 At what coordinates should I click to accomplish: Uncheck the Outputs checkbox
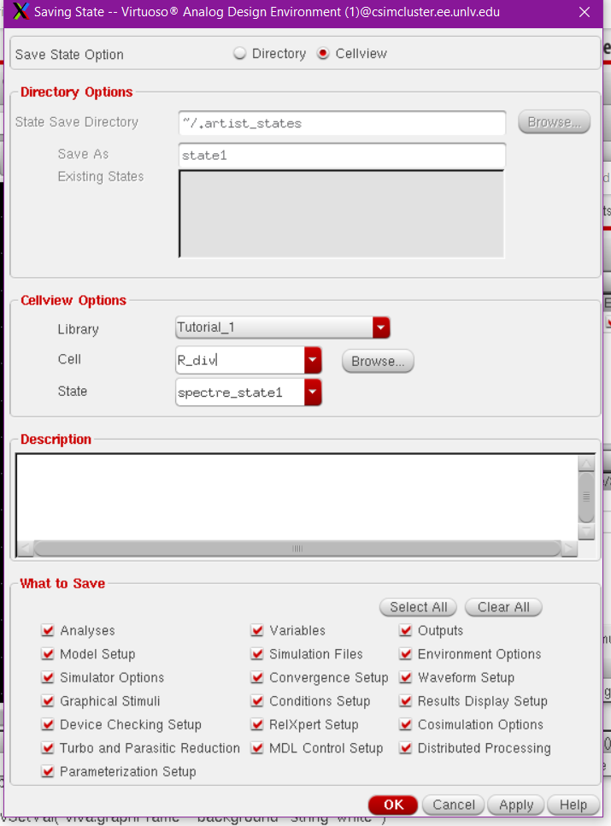pos(406,630)
